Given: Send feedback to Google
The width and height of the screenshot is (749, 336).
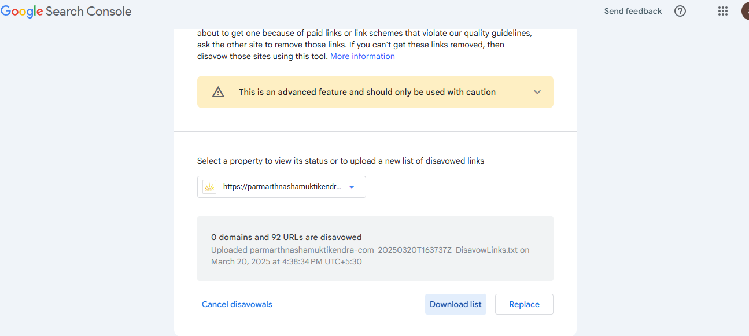Looking at the screenshot, I should pyautogui.click(x=633, y=11).
